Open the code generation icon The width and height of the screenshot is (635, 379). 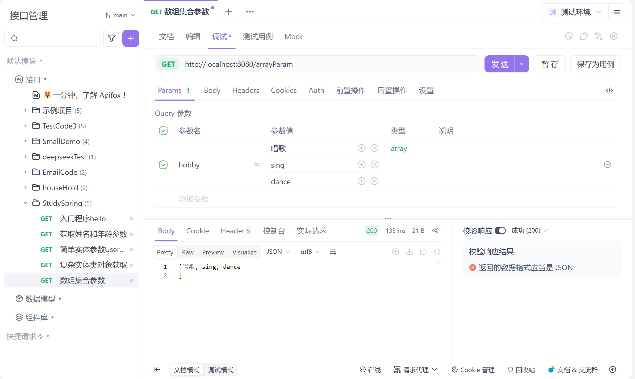click(609, 90)
